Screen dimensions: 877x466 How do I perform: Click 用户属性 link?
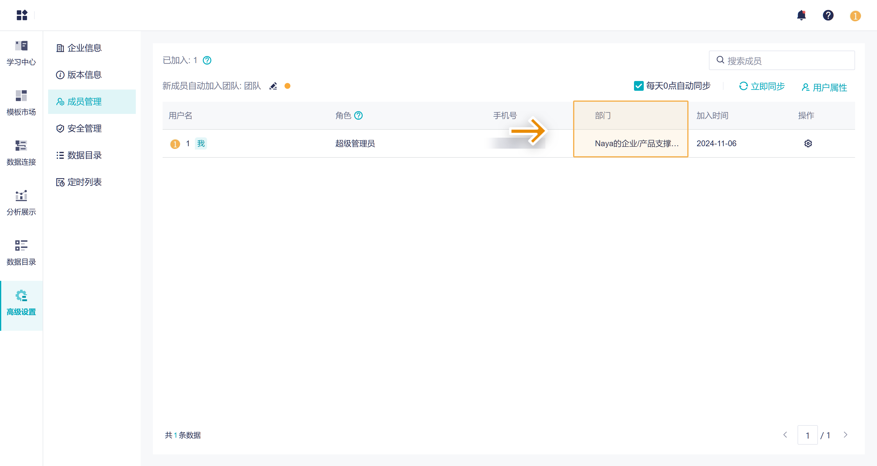(x=825, y=87)
